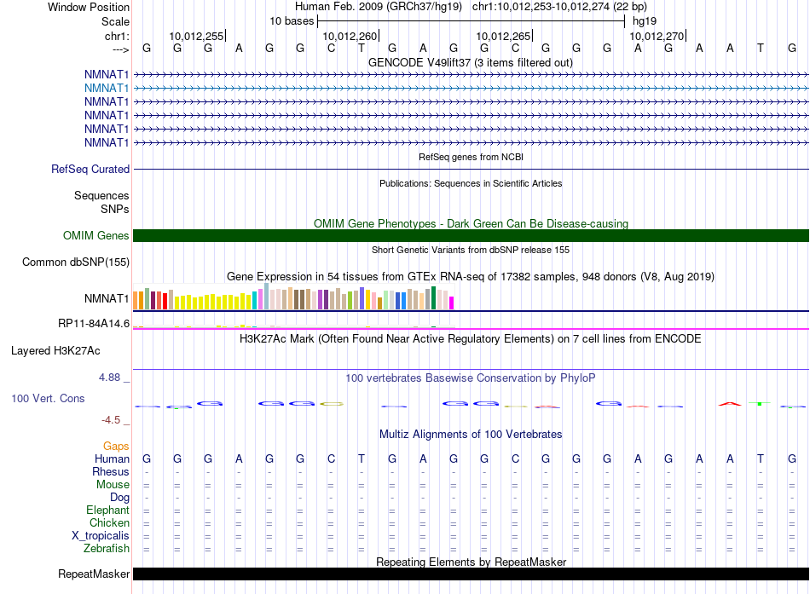Image resolution: width=810 pixels, height=594 pixels.
Task: Select the Mouse alignment row label
Action: click(113, 485)
